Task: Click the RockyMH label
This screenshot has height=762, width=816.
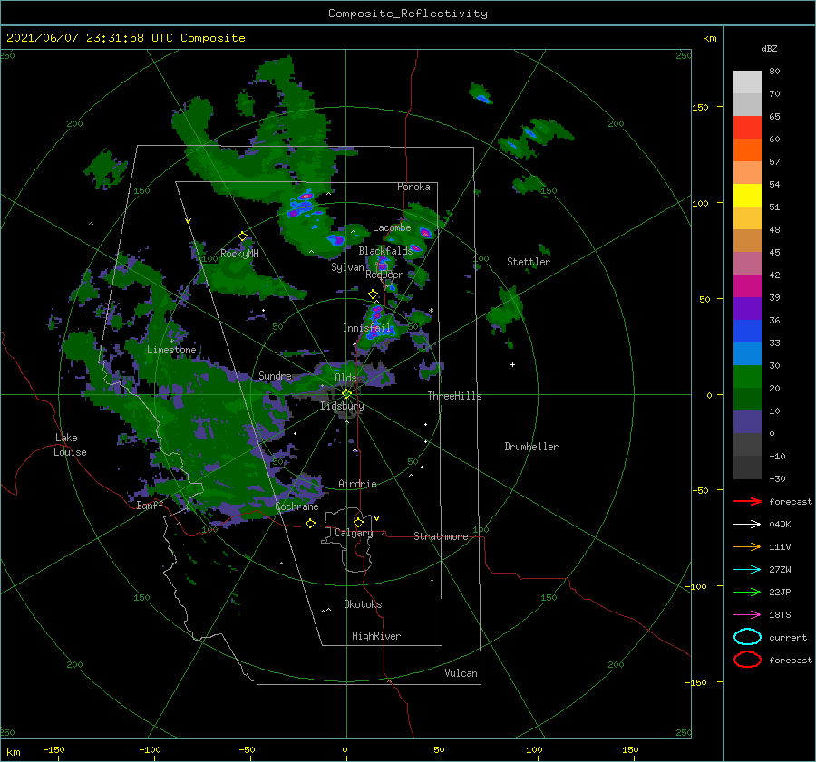Action: (x=239, y=254)
